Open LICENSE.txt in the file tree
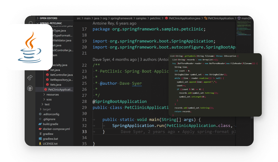 click(x=50, y=143)
